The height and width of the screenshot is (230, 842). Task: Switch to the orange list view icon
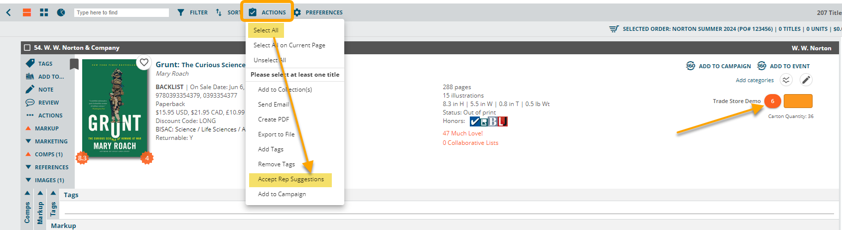(x=27, y=12)
